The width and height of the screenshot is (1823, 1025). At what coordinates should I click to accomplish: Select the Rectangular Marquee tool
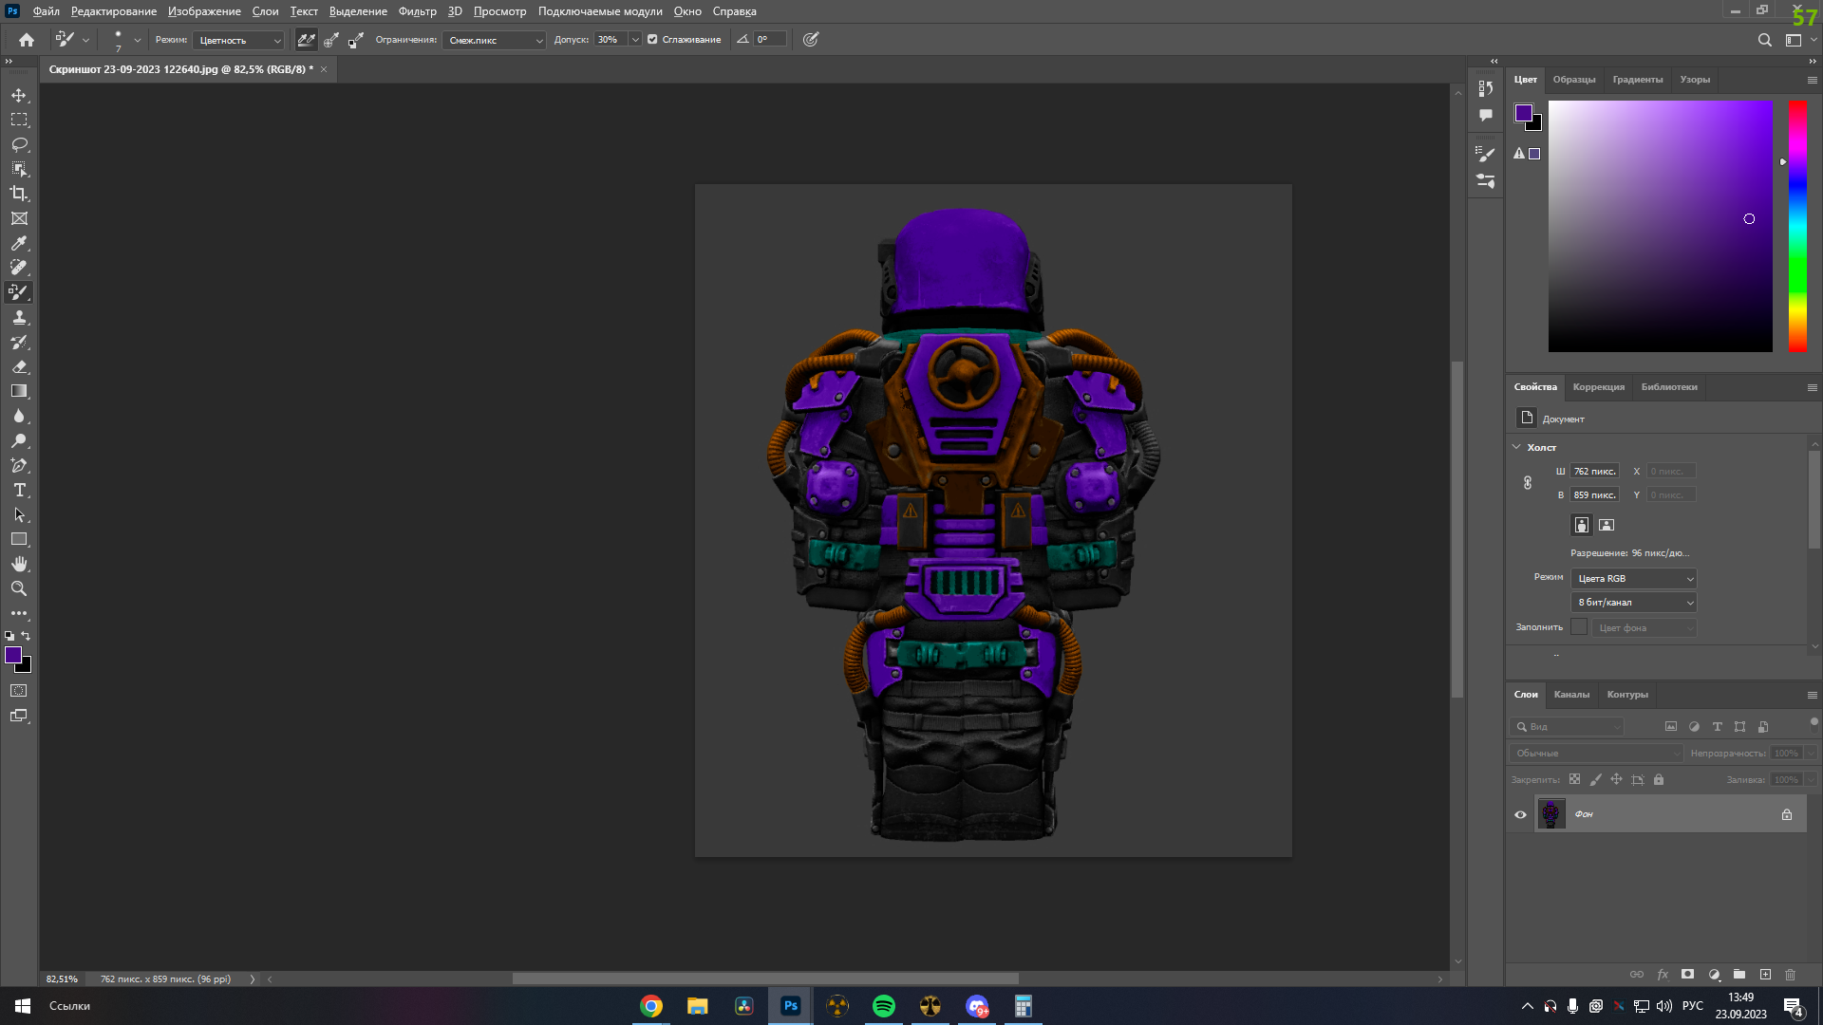pos(19,120)
